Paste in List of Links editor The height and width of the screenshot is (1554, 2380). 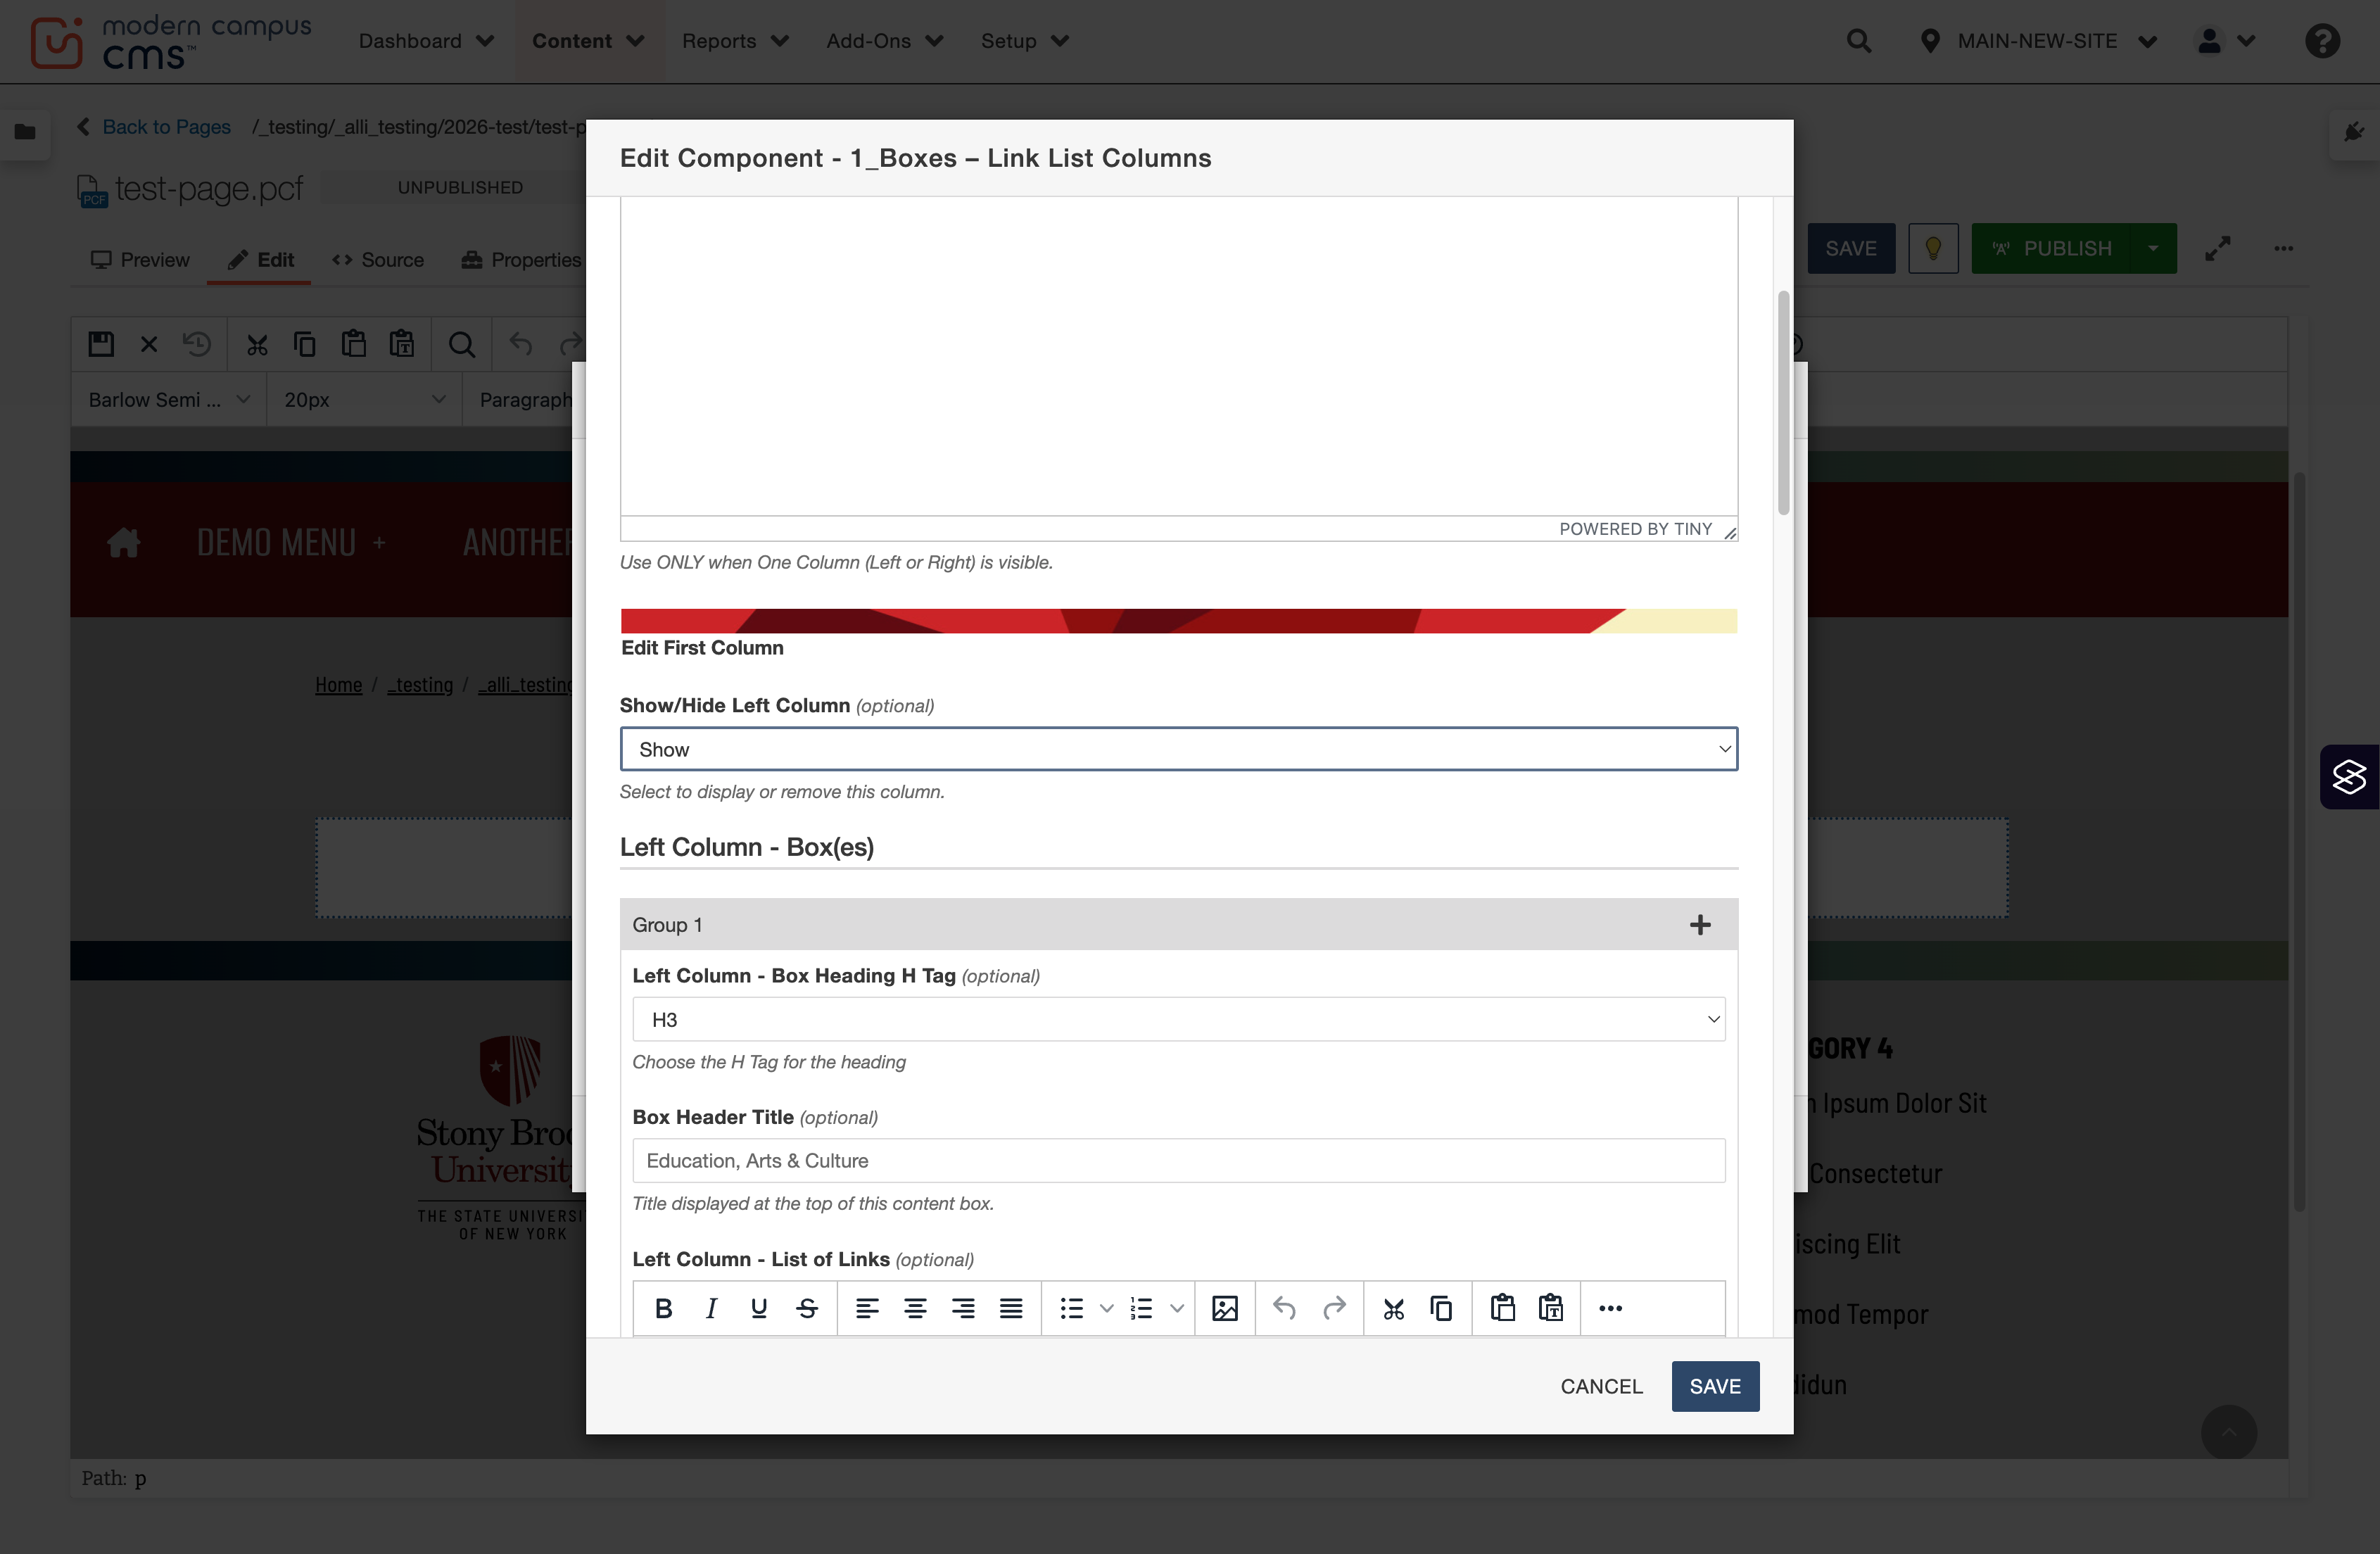[x=1502, y=1308]
